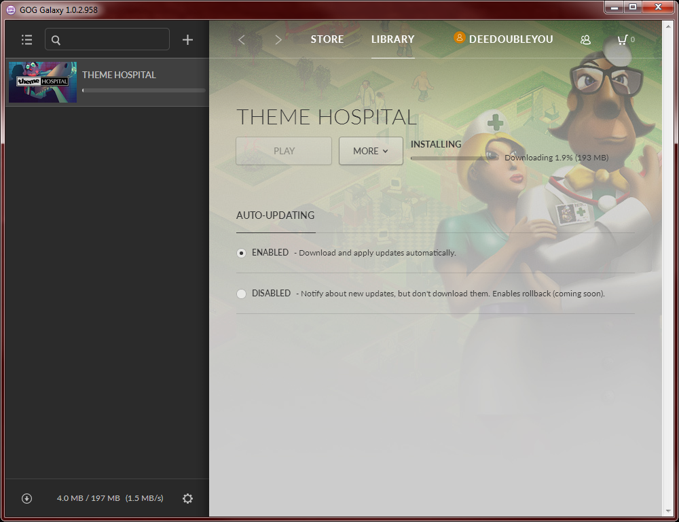Switch to the STORE tab
Image resolution: width=679 pixels, height=522 pixels.
(x=327, y=39)
